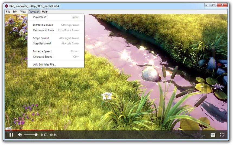Minimize the player window
This screenshot has height=145, width=233.
(x=208, y=5)
